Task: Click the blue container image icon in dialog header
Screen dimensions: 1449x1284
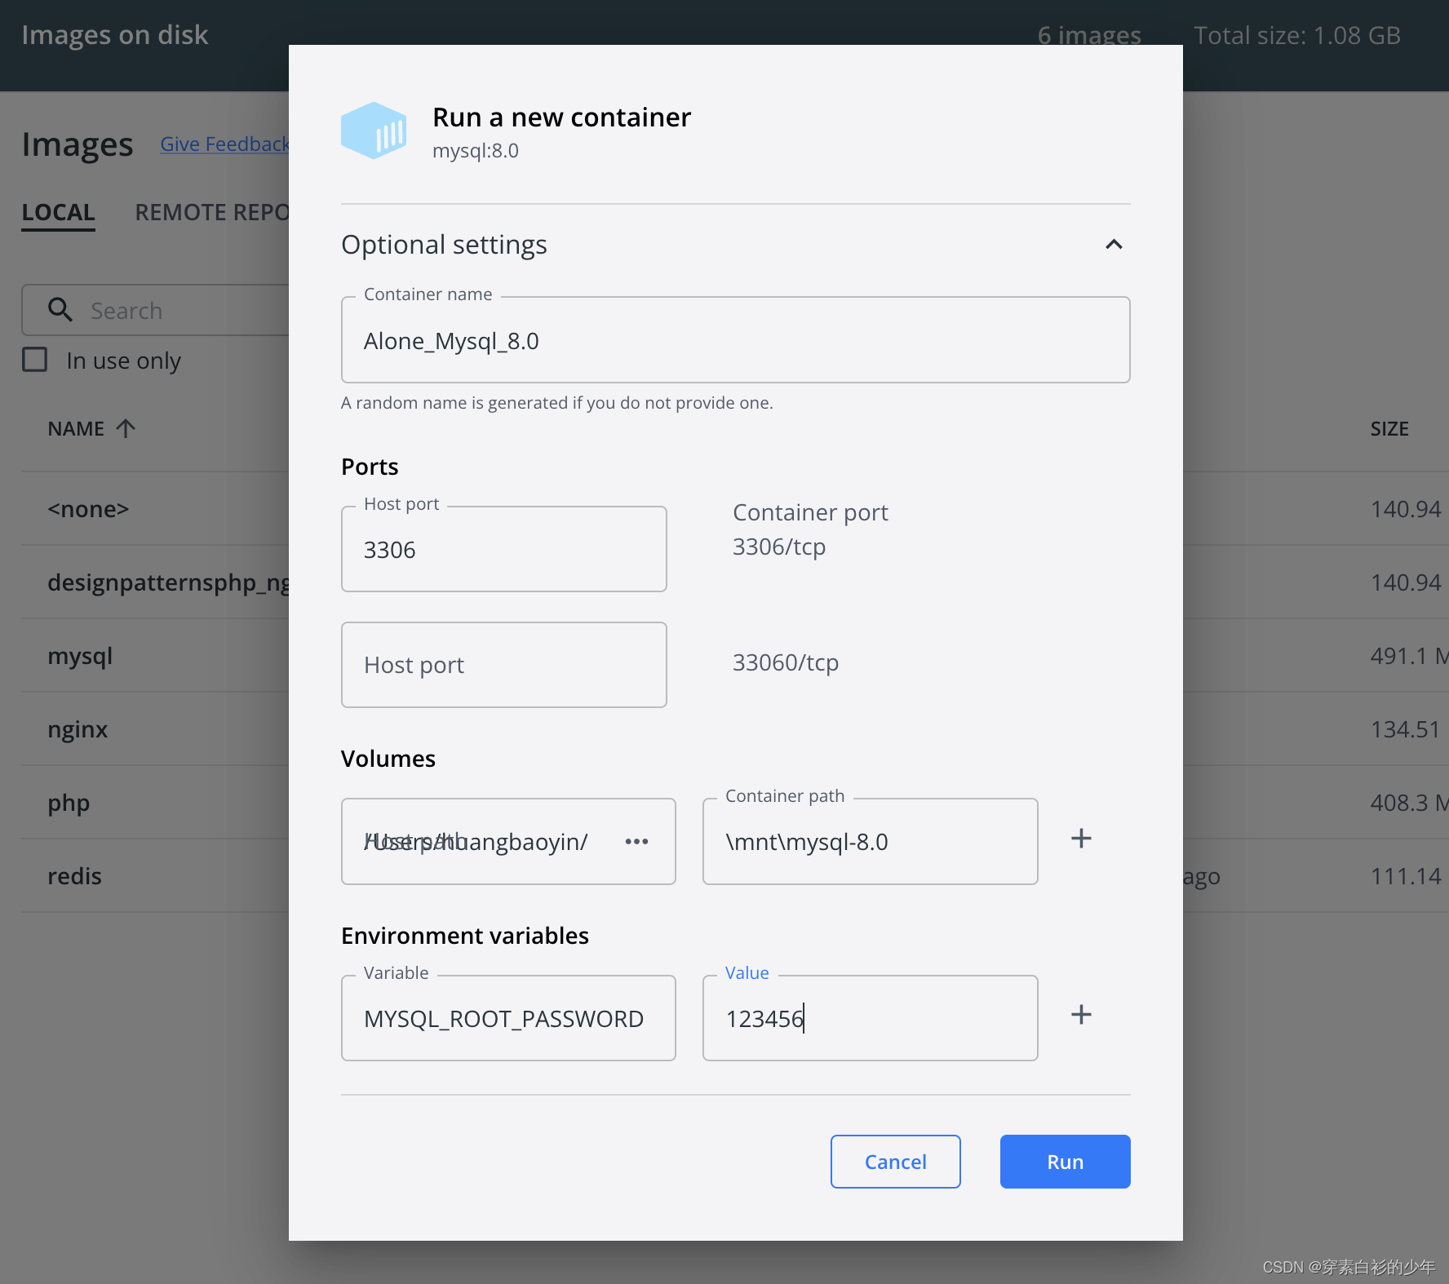Action: pyautogui.click(x=374, y=130)
